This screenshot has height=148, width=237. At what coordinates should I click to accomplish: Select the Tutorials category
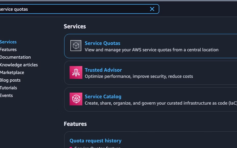pos(8,88)
